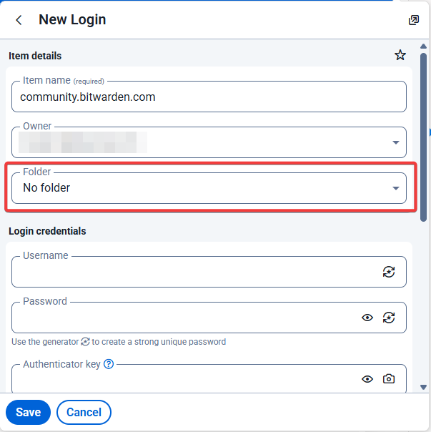Mark the item as favorite with the star
Viewport: 431px width, 432px height.
click(x=400, y=55)
